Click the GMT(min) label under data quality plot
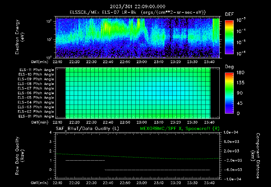The image size is (271, 187). [x=40, y=183]
